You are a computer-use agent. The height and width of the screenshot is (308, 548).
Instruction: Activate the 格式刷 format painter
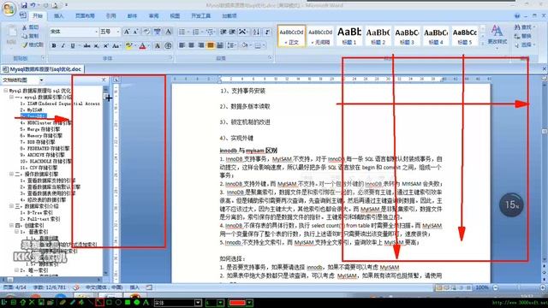coord(33,44)
